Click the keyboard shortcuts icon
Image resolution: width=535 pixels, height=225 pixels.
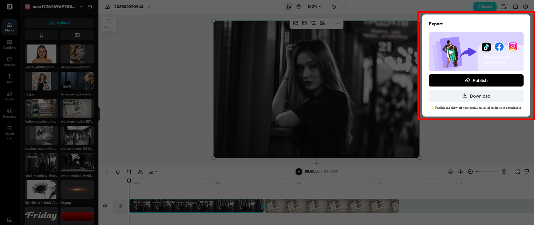click(x=10, y=220)
